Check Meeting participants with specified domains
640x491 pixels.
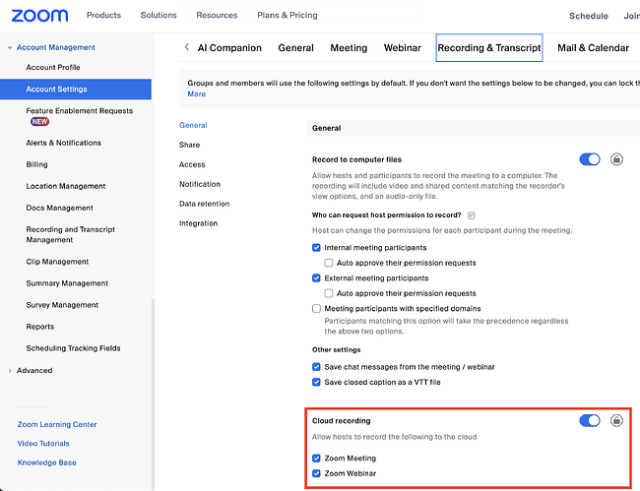pos(316,309)
